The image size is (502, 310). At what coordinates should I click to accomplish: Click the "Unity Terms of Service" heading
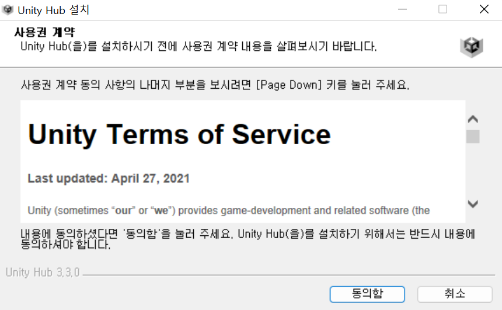click(179, 135)
